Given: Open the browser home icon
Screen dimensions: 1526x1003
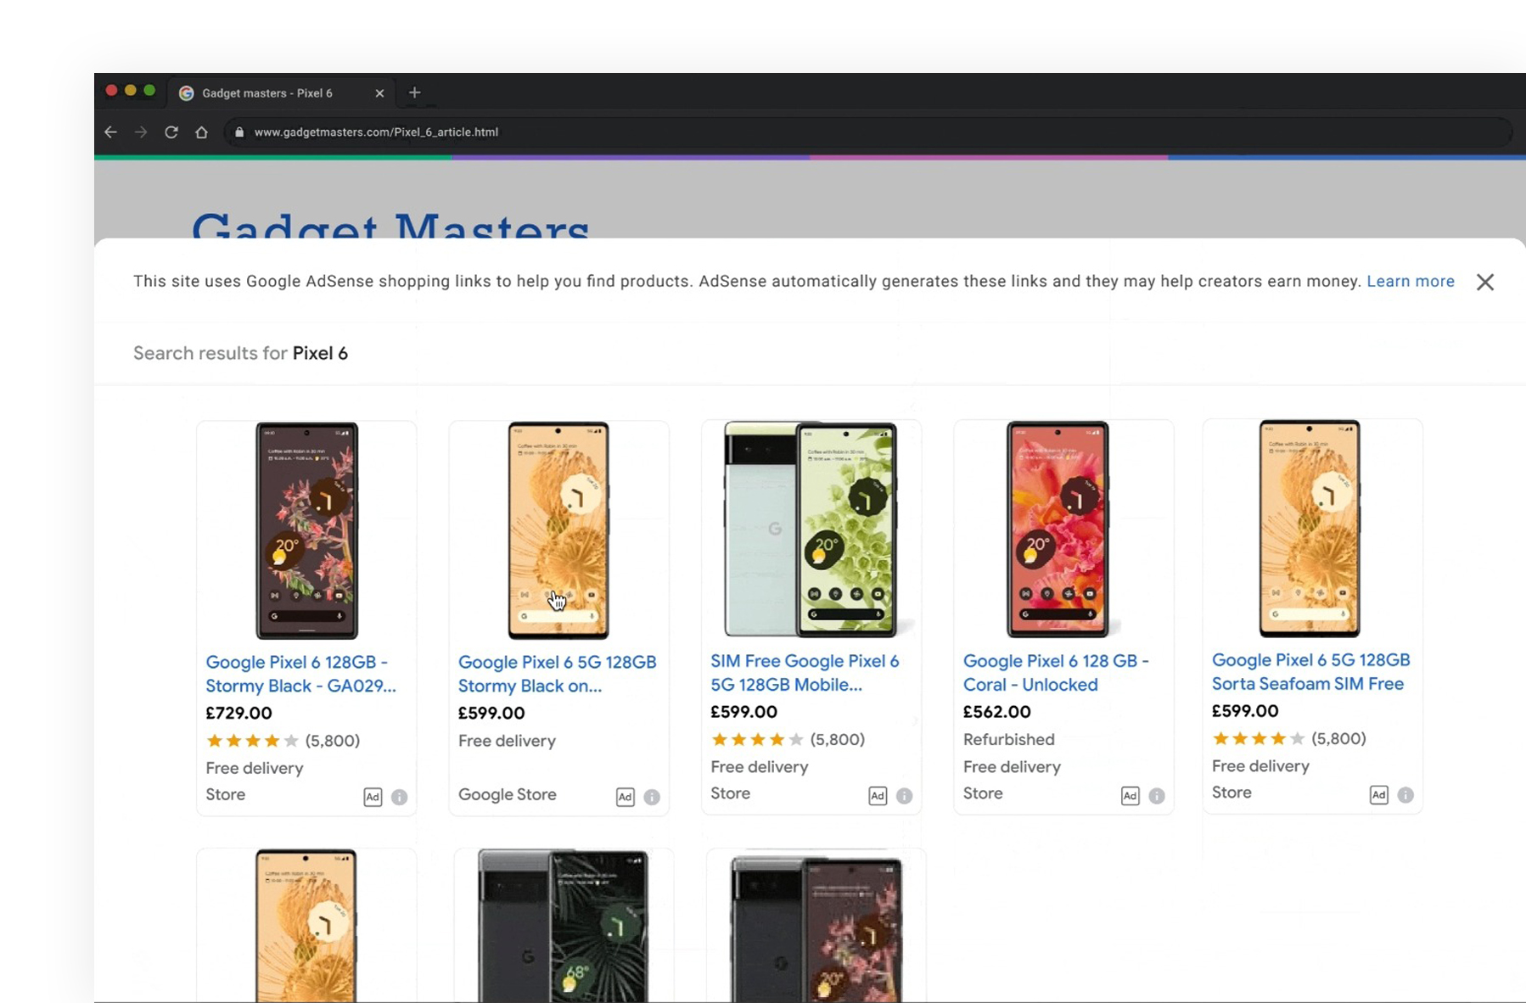Looking at the screenshot, I should pos(201,132).
